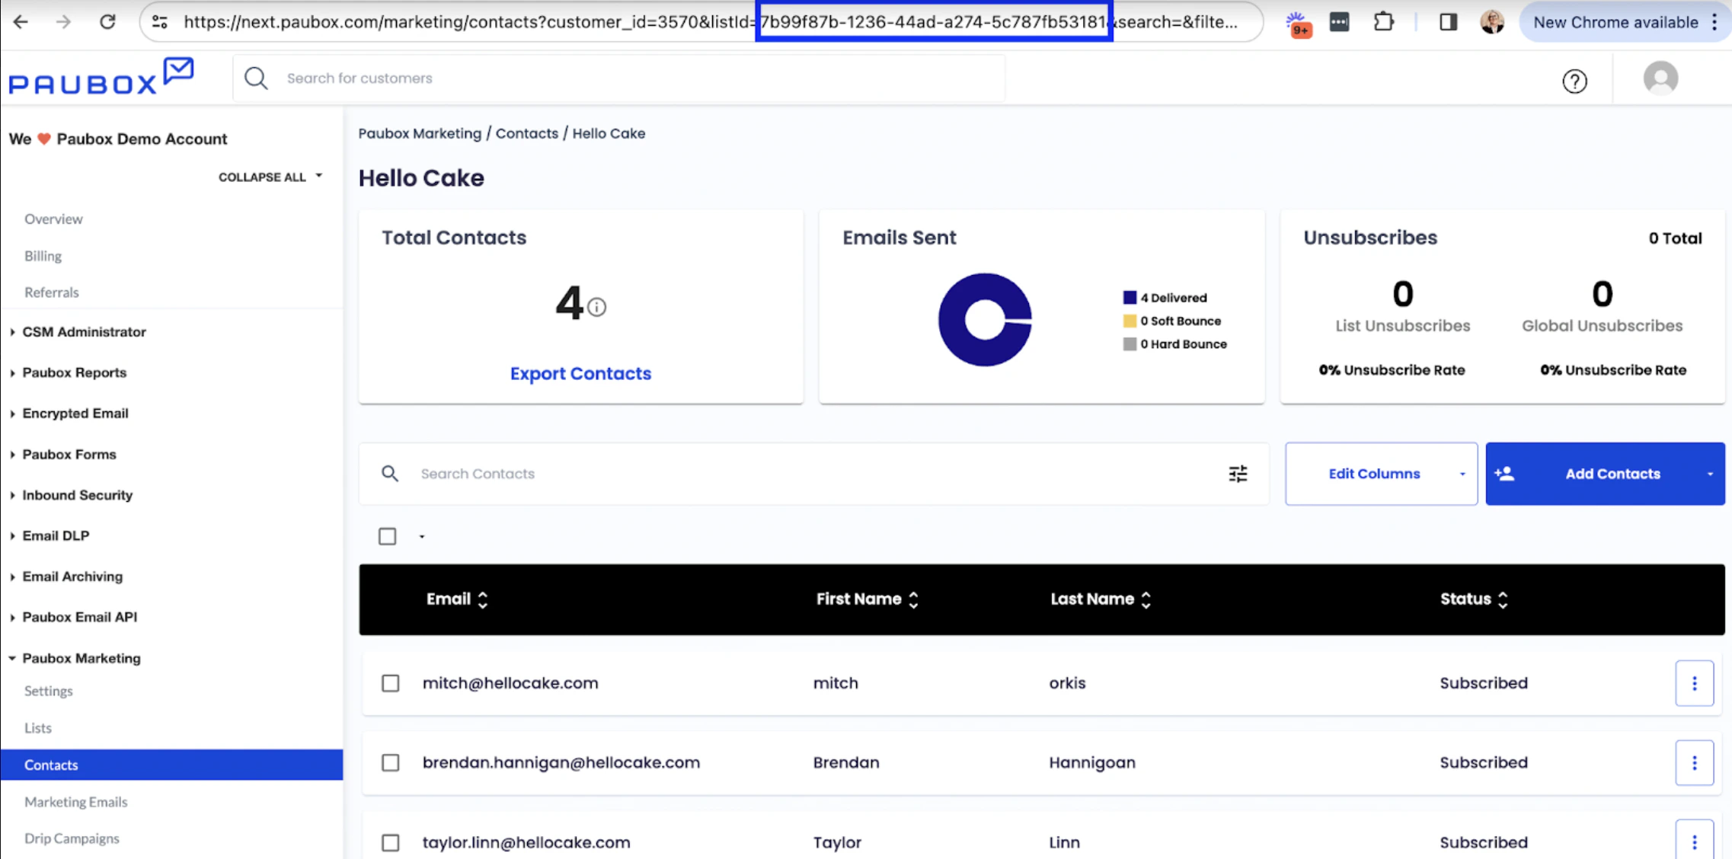Open the three-dot menu for brendan.hannigan@hellocake.com

click(1694, 762)
